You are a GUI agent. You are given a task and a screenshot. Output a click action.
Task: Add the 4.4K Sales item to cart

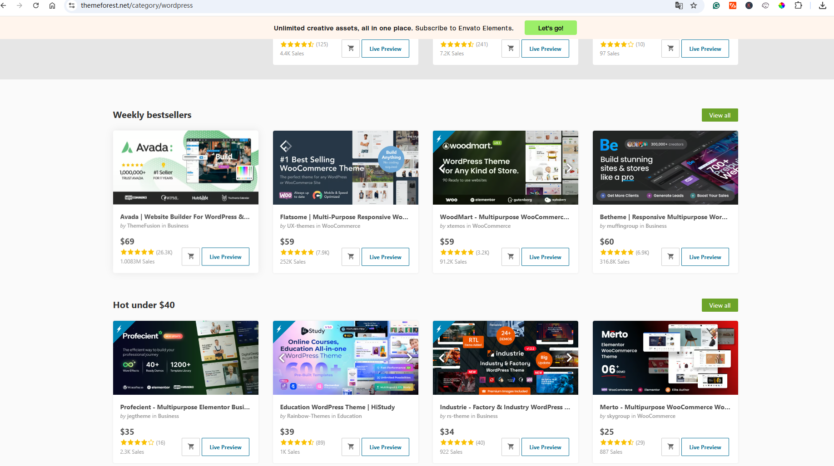(x=351, y=49)
